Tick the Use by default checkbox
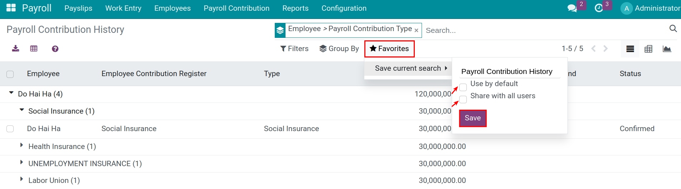681x189 pixels. coord(463,87)
